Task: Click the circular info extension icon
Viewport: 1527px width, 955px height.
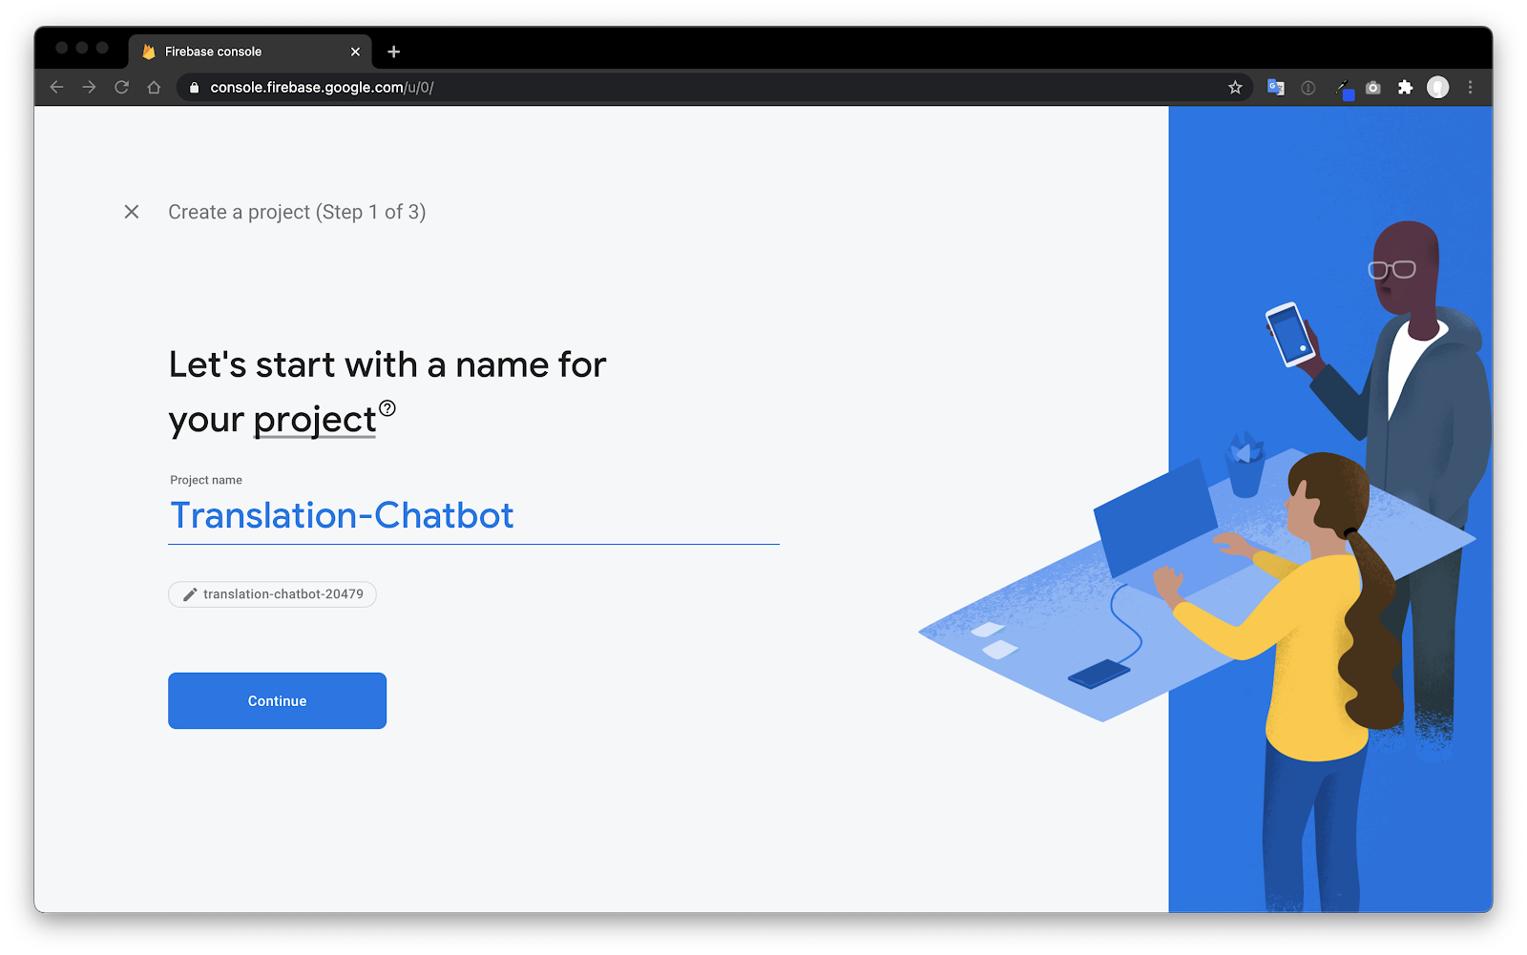Action: pyautogui.click(x=1308, y=87)
